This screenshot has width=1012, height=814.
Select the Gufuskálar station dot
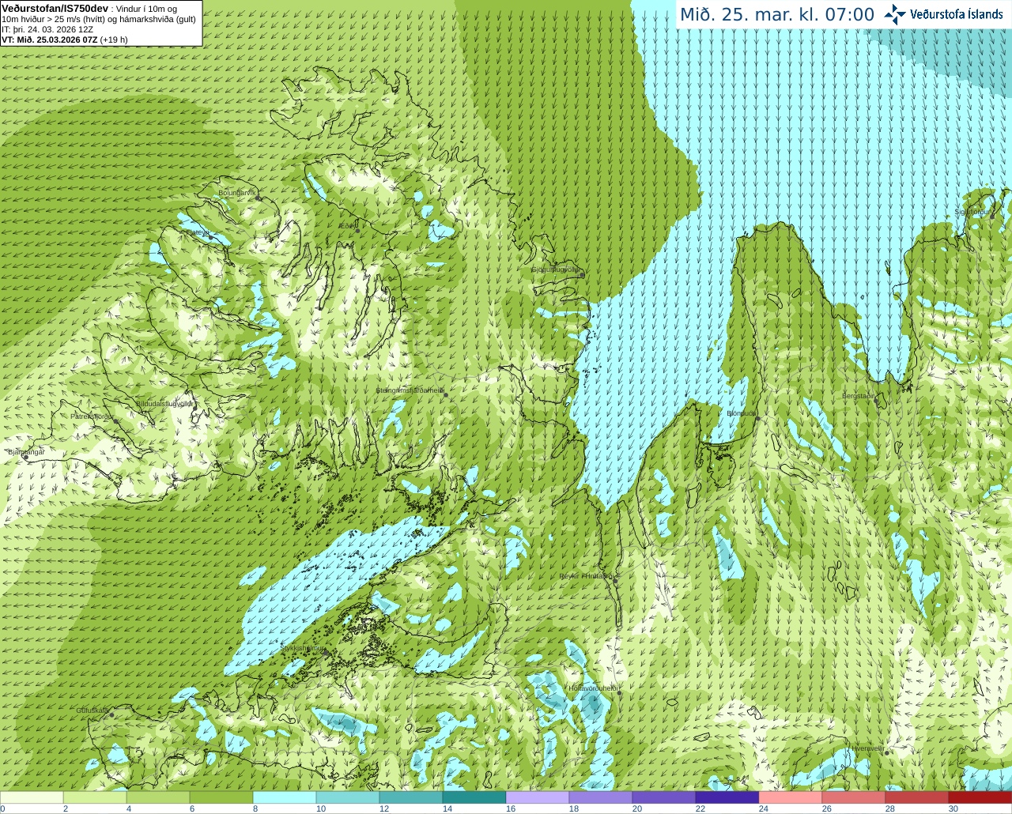(x=111, y=715)
